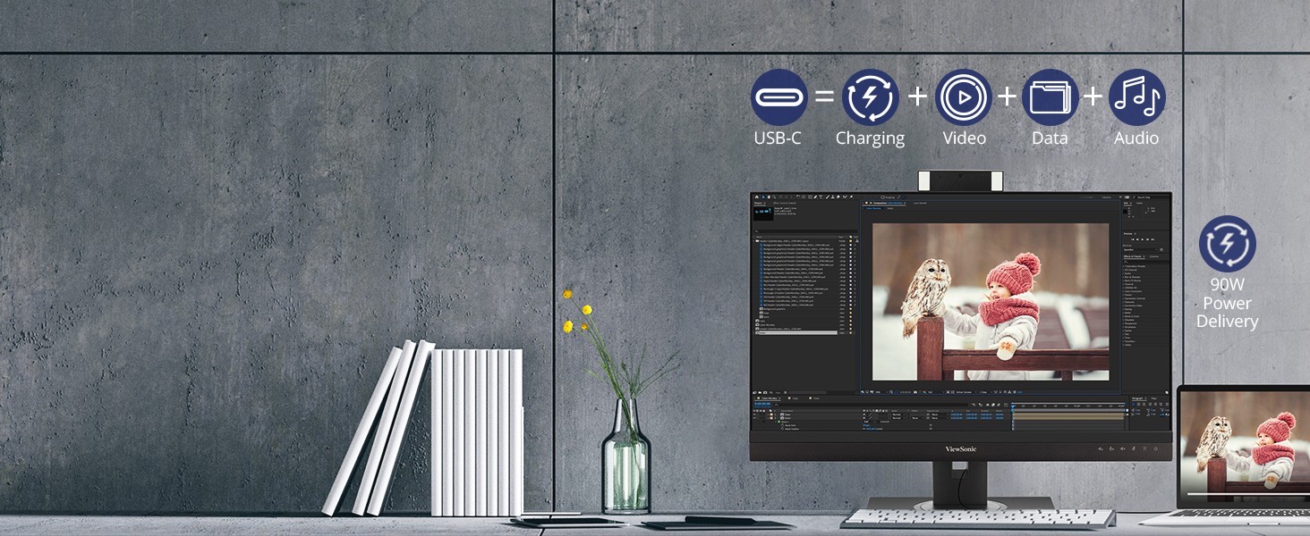Click the timeline current-time indicator

pos(1015,405)
